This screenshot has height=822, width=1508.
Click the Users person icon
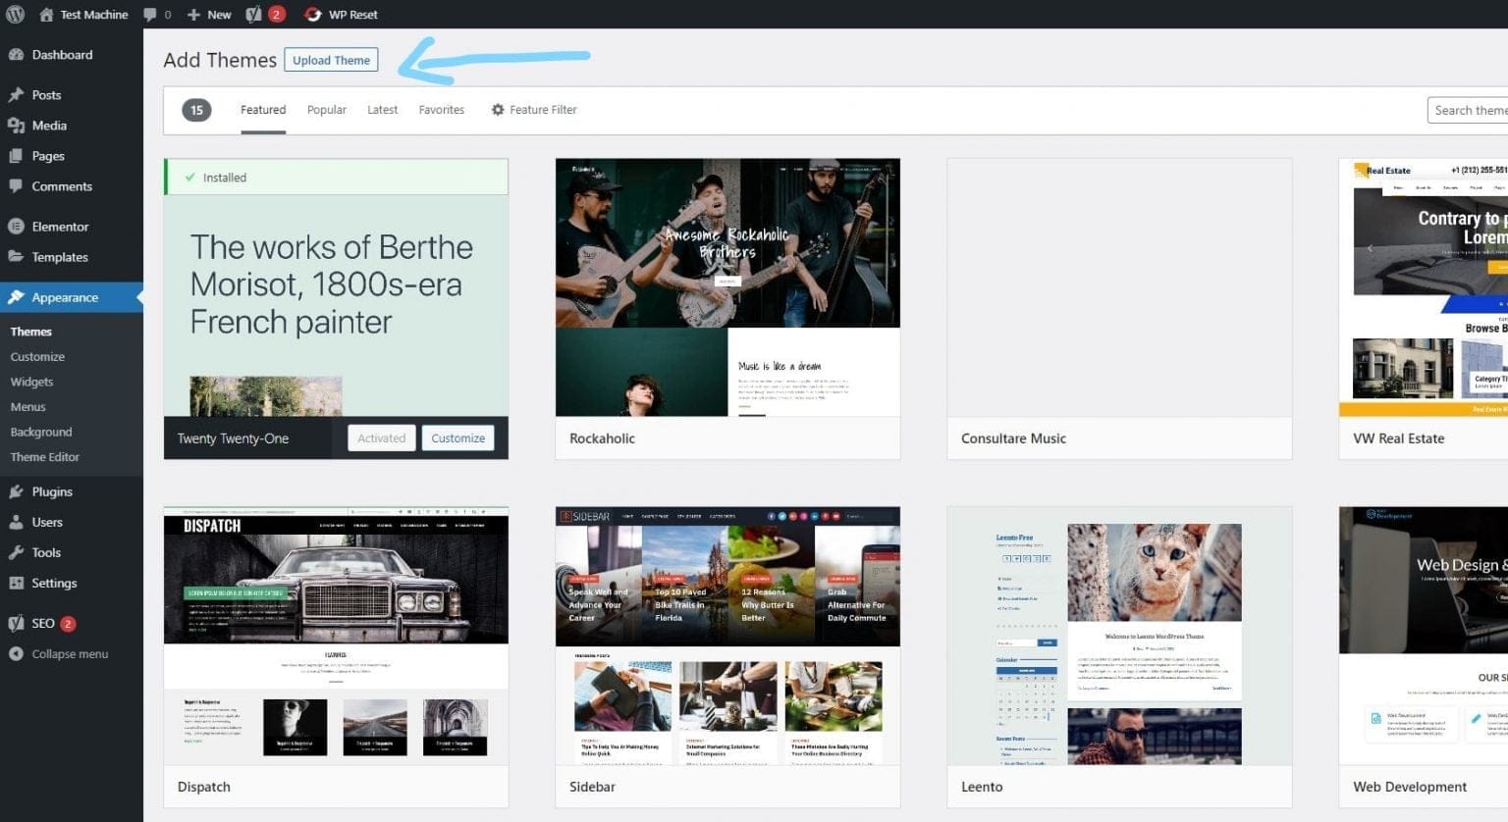(x=16, y=522)
